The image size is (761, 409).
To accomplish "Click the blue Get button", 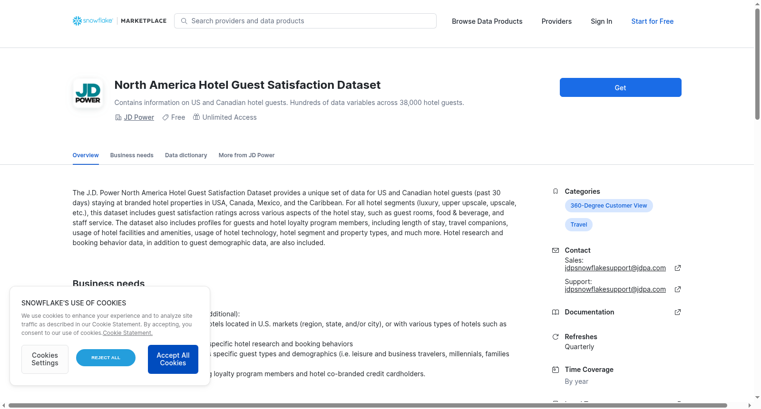I will pyautogui.click(x=620, y=87).
